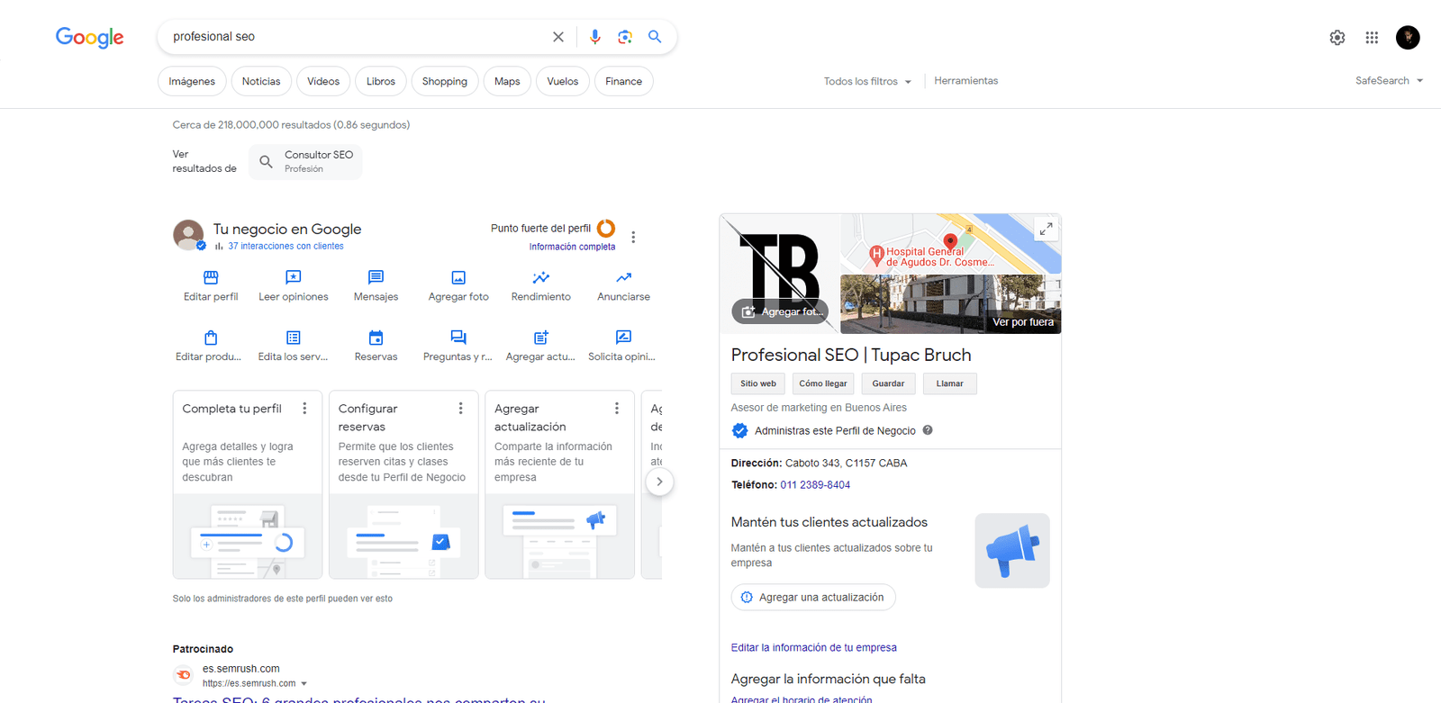Switch to Noticias results tab

(x=261, y=81)
